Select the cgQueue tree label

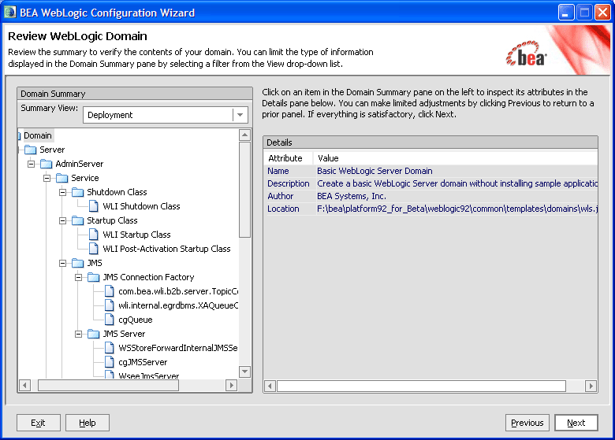point(136,320)
